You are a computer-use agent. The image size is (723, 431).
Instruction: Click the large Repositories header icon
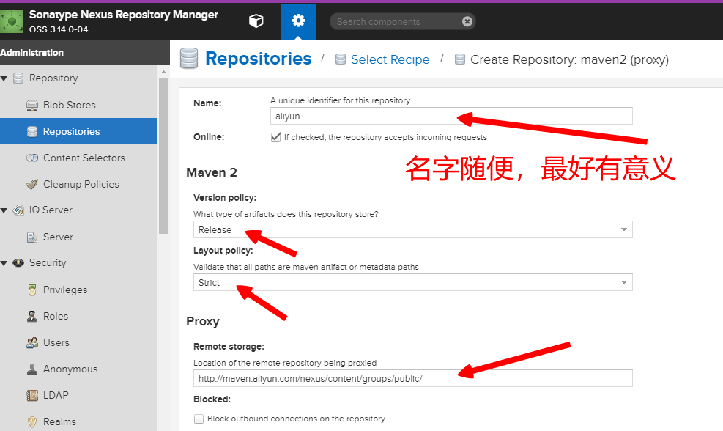188,58
